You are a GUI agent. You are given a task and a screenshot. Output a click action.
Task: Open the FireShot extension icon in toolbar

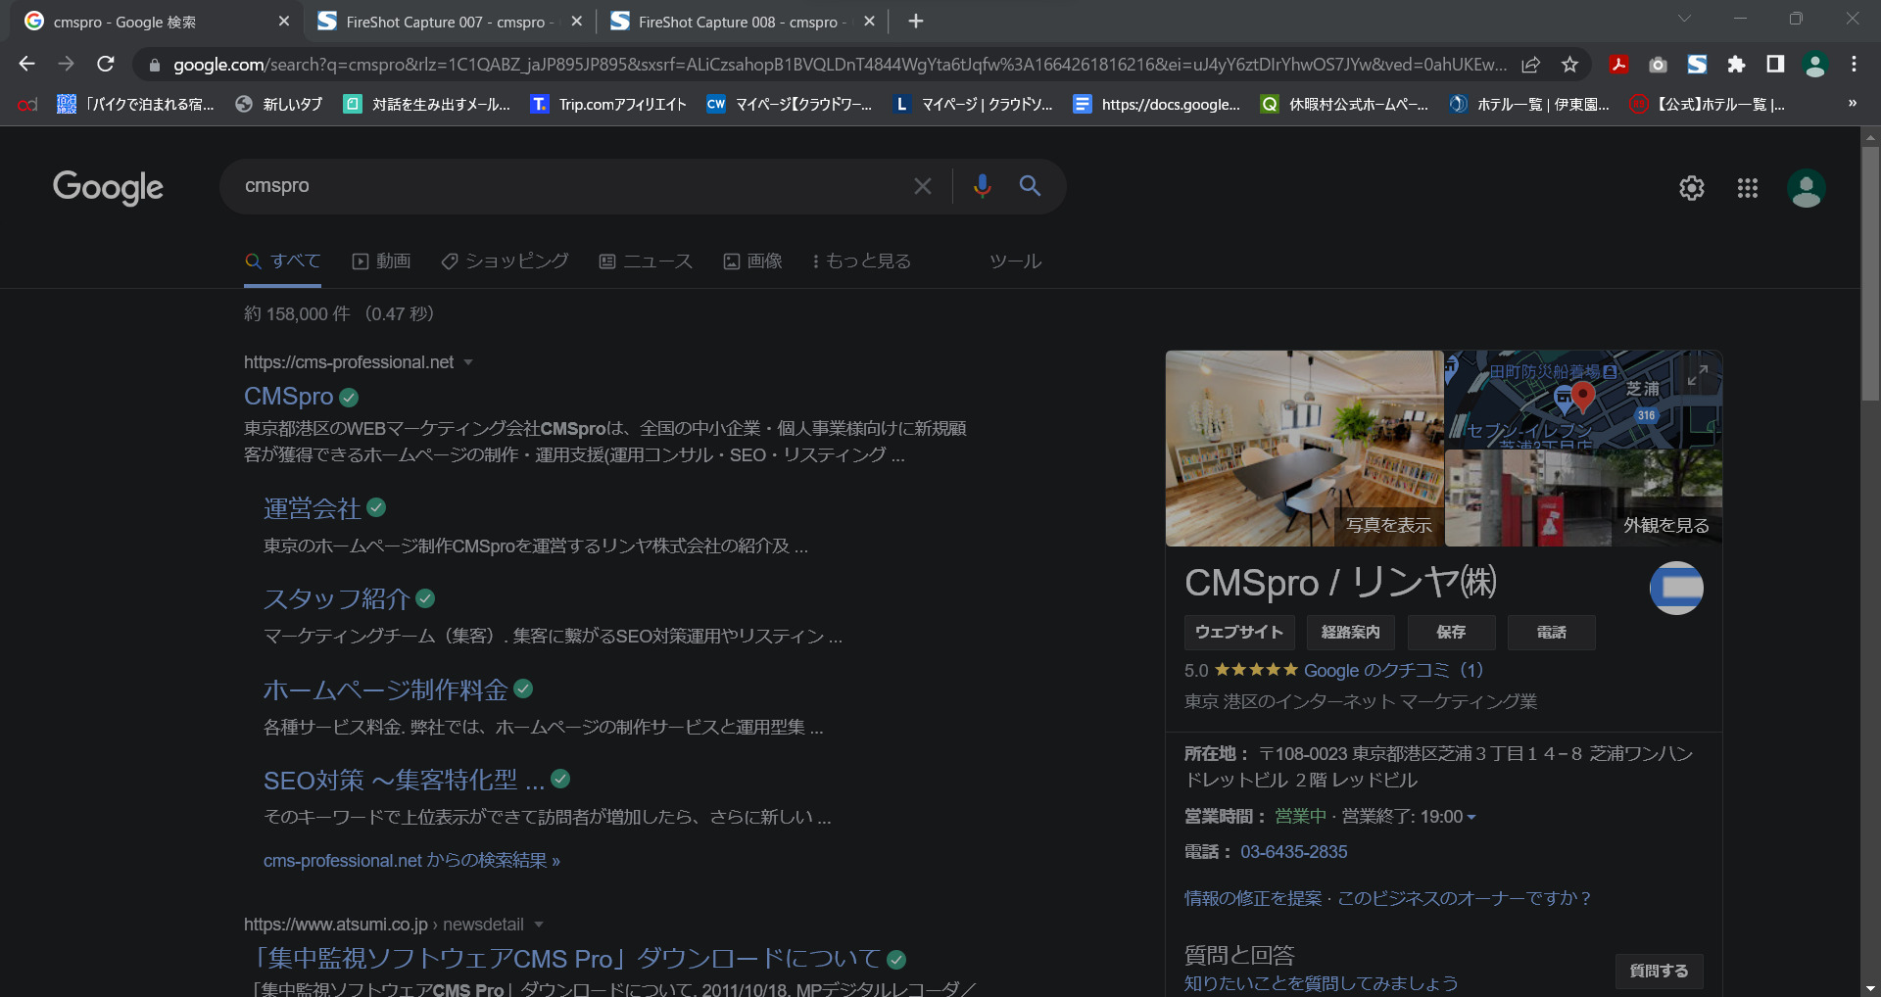pyautogui.click(x=1697, y=65)
